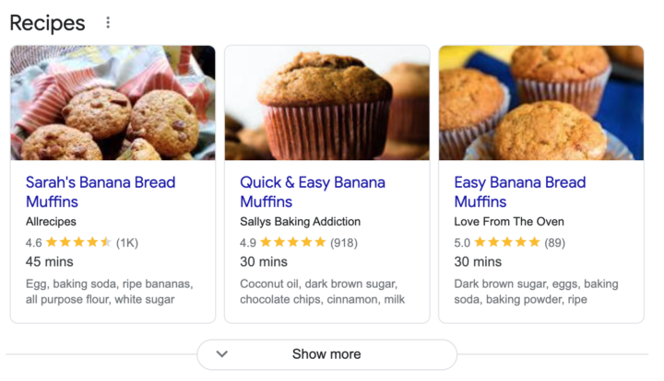Viewport: 664px width, 381px height.
Task: Click the 5.0 star rating icons
Action: click(507, 242)
